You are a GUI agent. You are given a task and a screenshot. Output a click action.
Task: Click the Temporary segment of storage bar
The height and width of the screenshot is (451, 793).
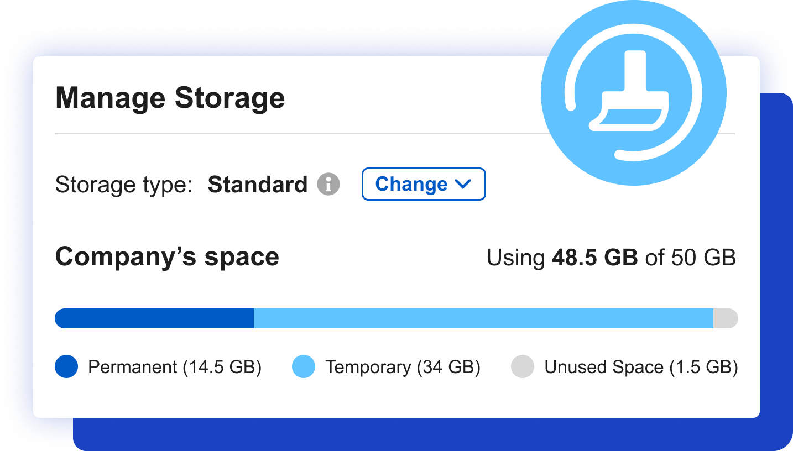click(483, 318)
